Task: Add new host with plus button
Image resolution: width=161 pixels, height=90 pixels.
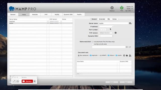Action: pos(10,76)
